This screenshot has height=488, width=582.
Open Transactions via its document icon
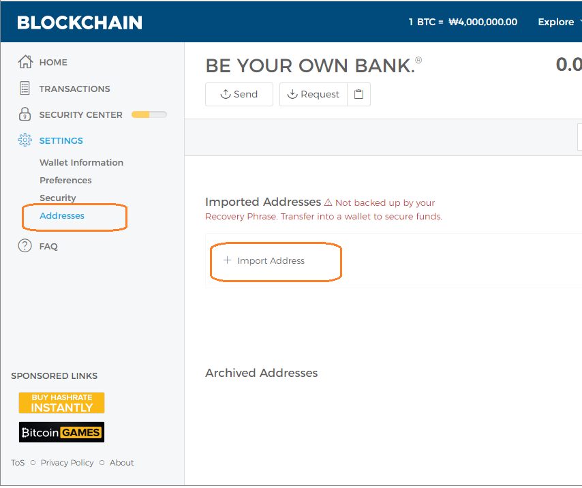[25, 89]
